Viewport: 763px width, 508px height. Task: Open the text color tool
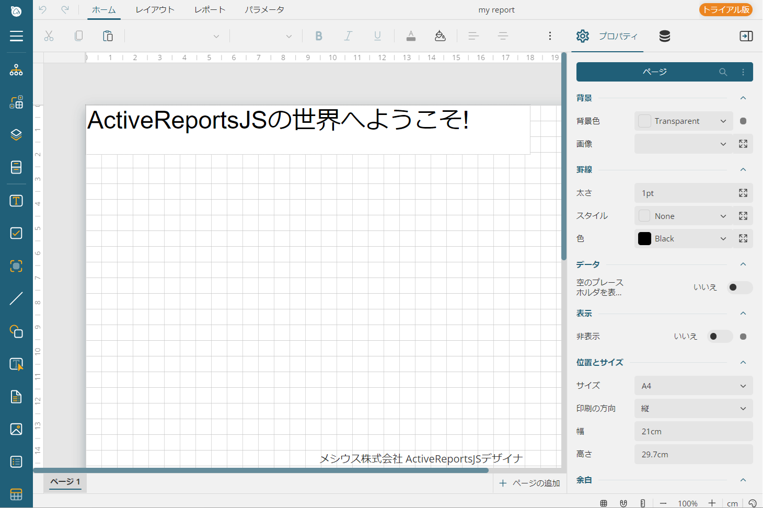pyautogui.click(x=411, y=36)
